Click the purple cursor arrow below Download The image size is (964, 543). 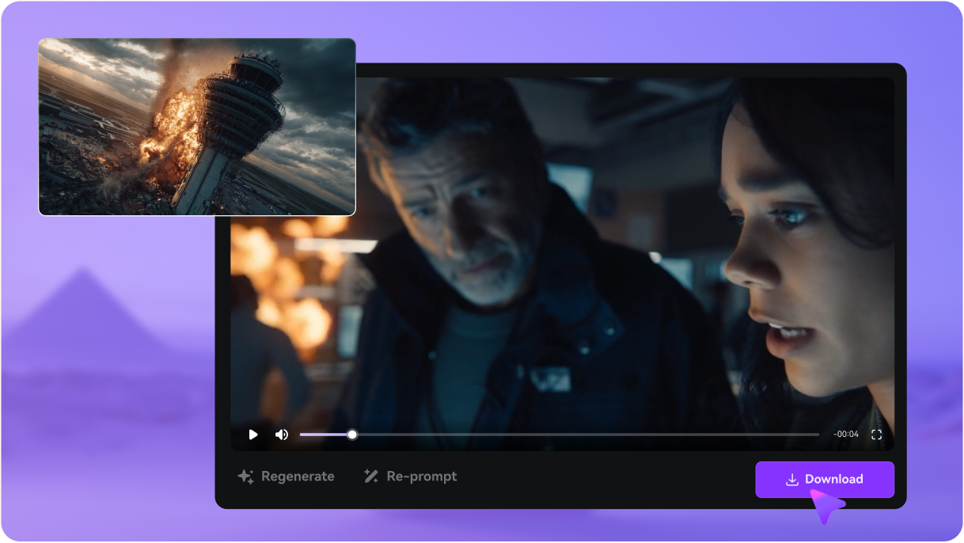click(826, 506)
